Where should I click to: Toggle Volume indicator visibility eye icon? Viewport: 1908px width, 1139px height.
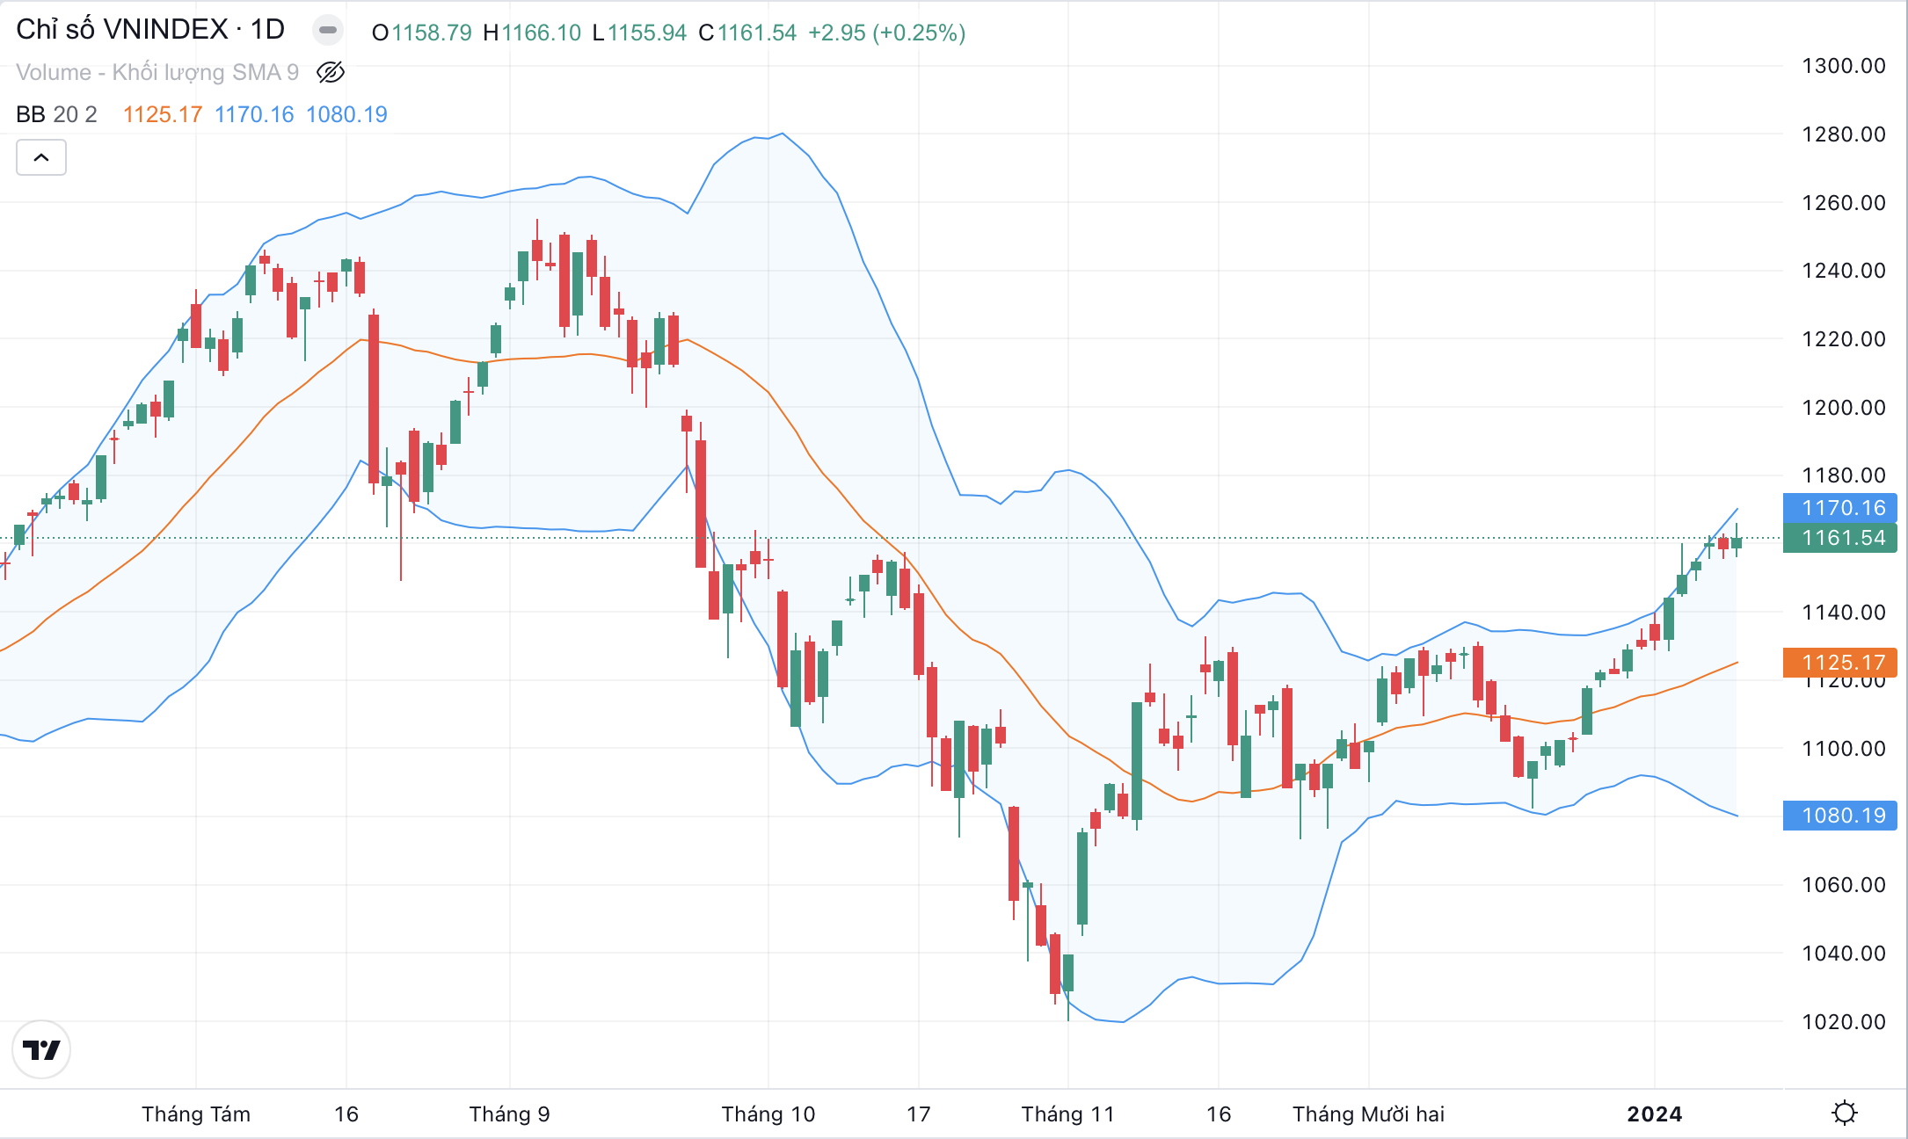pyautogui.click(x=331, y=72)
